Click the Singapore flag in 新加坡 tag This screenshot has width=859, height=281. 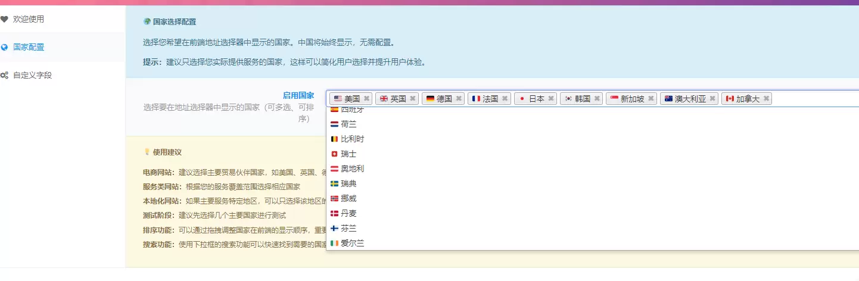pyautogui.click(x=614, y=99)
